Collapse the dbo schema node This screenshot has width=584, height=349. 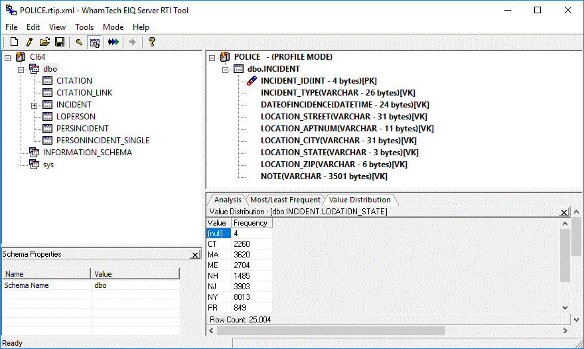point(21,70)
